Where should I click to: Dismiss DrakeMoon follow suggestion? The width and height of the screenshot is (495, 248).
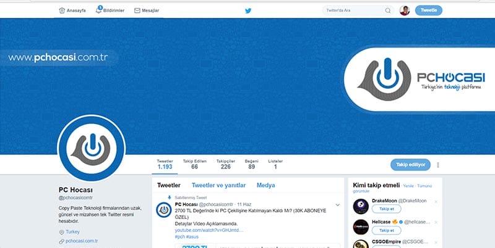click(x=436, y=202)
